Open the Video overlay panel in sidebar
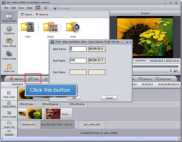Viewport: 182px width, 142px height. pos(9,55)
